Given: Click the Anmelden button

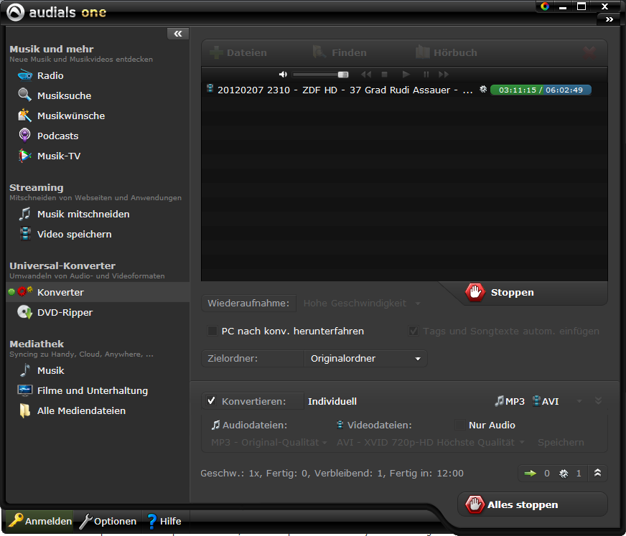Looking at the screenshot, I should click(40, 521).
